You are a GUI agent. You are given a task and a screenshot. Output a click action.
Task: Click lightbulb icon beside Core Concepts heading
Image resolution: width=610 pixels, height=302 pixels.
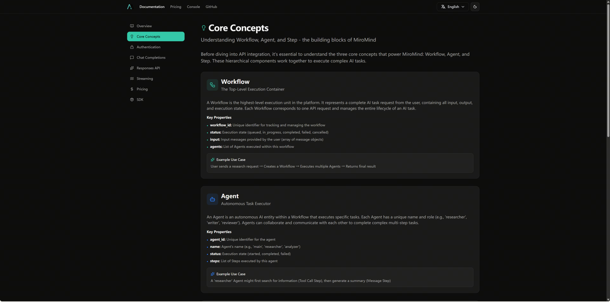click(204, 28)
